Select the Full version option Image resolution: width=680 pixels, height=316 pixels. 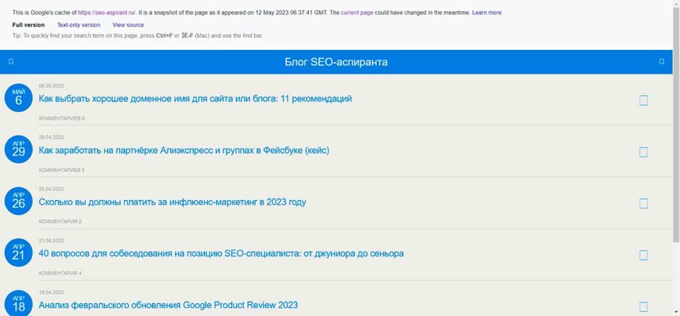(29, 25)
